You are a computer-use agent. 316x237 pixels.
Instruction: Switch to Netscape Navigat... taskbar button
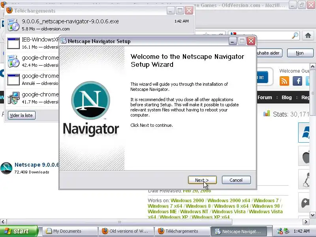click(x=239, y=231)
